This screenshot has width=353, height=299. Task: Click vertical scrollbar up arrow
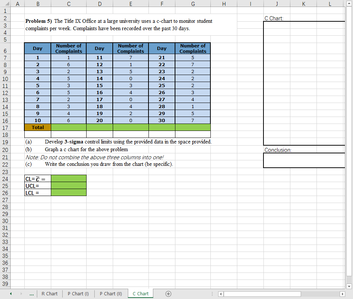(x=349, y=4)
